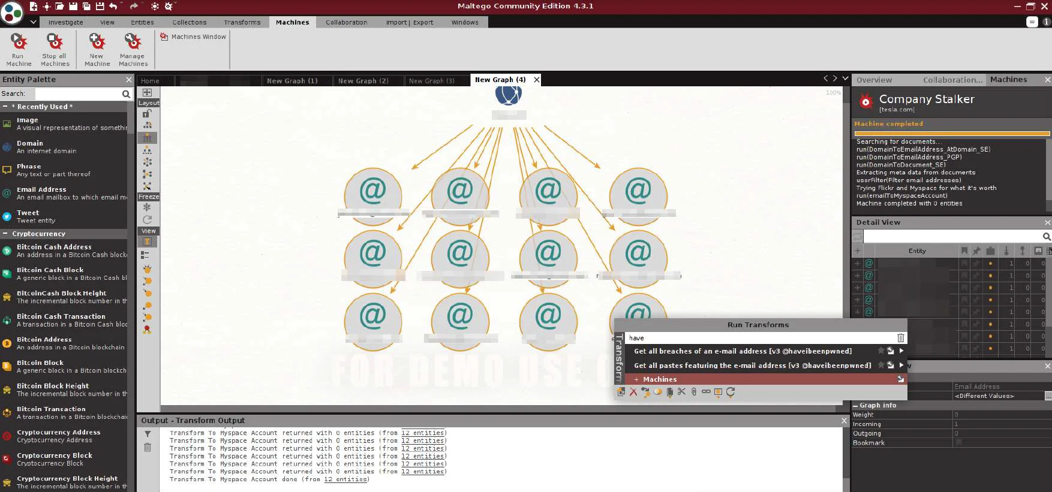The height and width of the screenshot is (492, 1052).
Task: Click the zoom-to-fit icon above Layout
Action: pos(147,92)
